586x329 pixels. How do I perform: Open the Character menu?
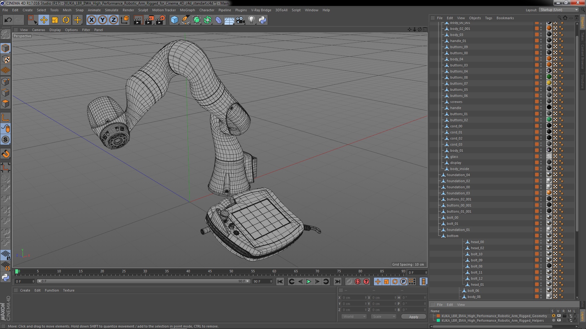coord(207,10)
